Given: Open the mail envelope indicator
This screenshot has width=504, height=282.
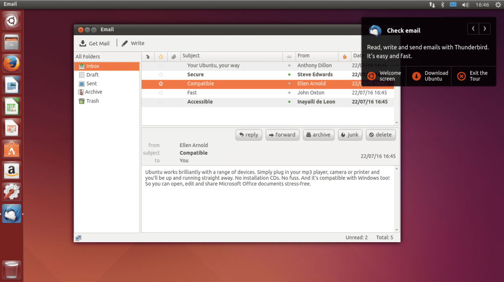Looking at the screenshot, I should 453,5.
